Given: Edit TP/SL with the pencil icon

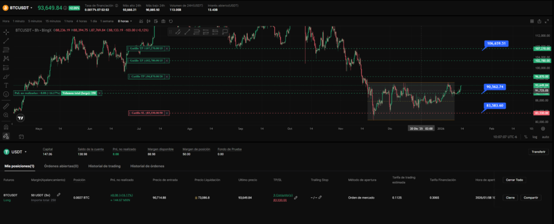Looking at the screenshot, I should point(295,198).
